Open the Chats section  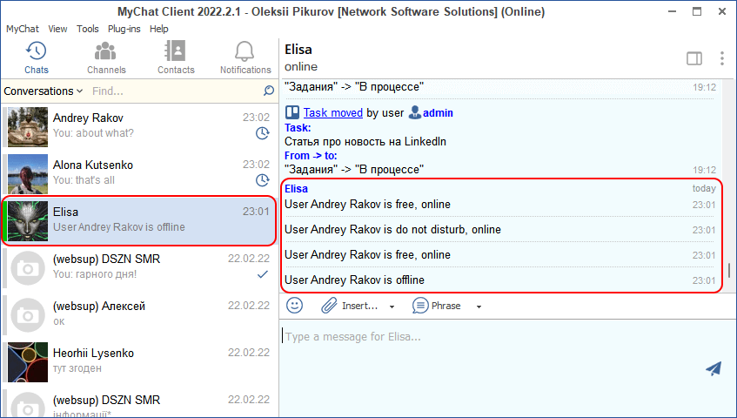[36, 57]
